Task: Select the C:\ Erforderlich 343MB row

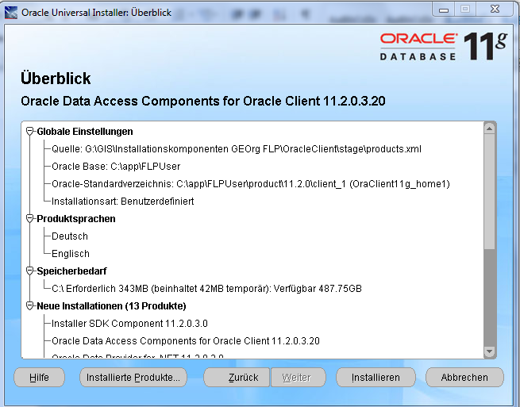Action: click(206, 288)
